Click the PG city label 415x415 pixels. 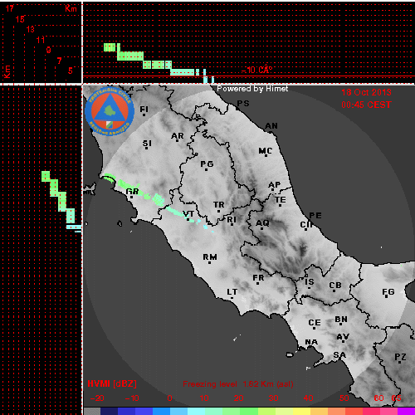[x=207, y=164]
